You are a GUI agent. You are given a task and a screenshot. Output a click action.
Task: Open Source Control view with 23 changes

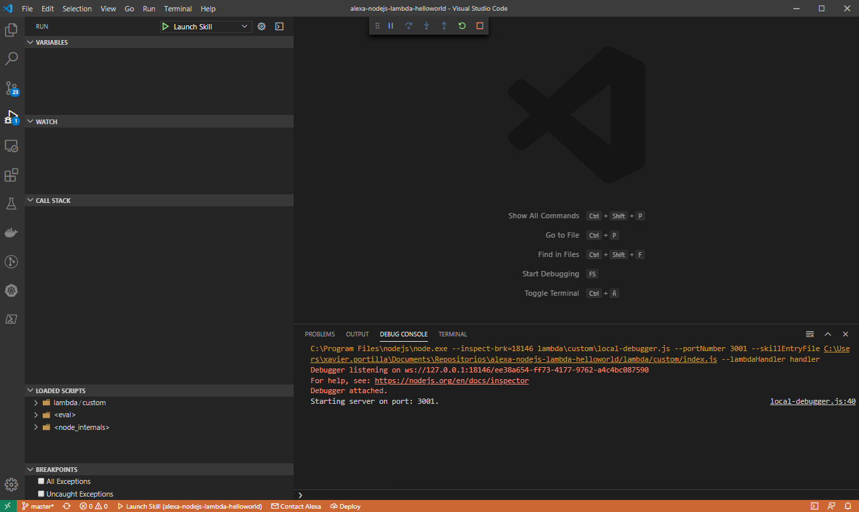(11, 88)
